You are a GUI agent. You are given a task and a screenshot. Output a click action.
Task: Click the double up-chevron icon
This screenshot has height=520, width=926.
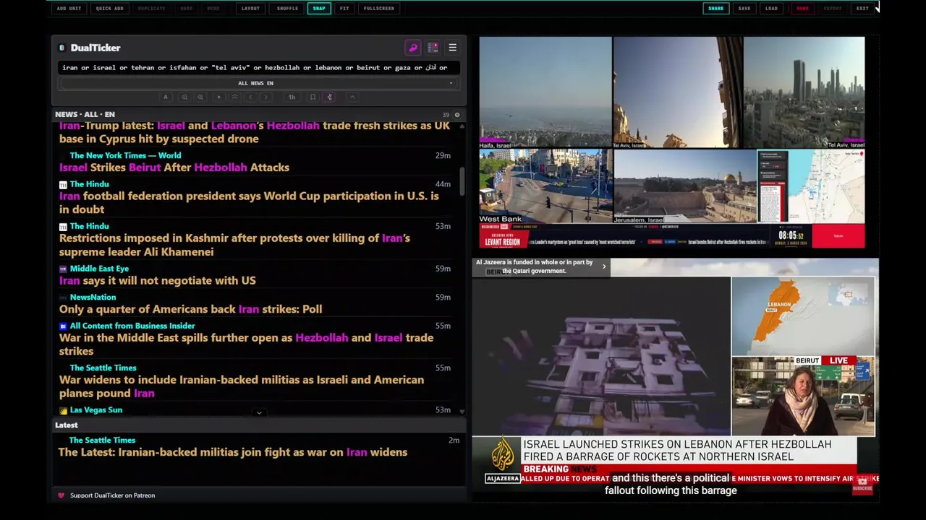pos(234,97)
